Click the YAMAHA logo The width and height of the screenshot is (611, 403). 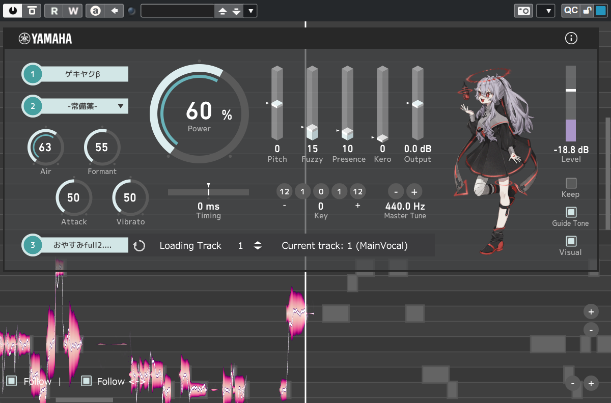tap(45, 39)
